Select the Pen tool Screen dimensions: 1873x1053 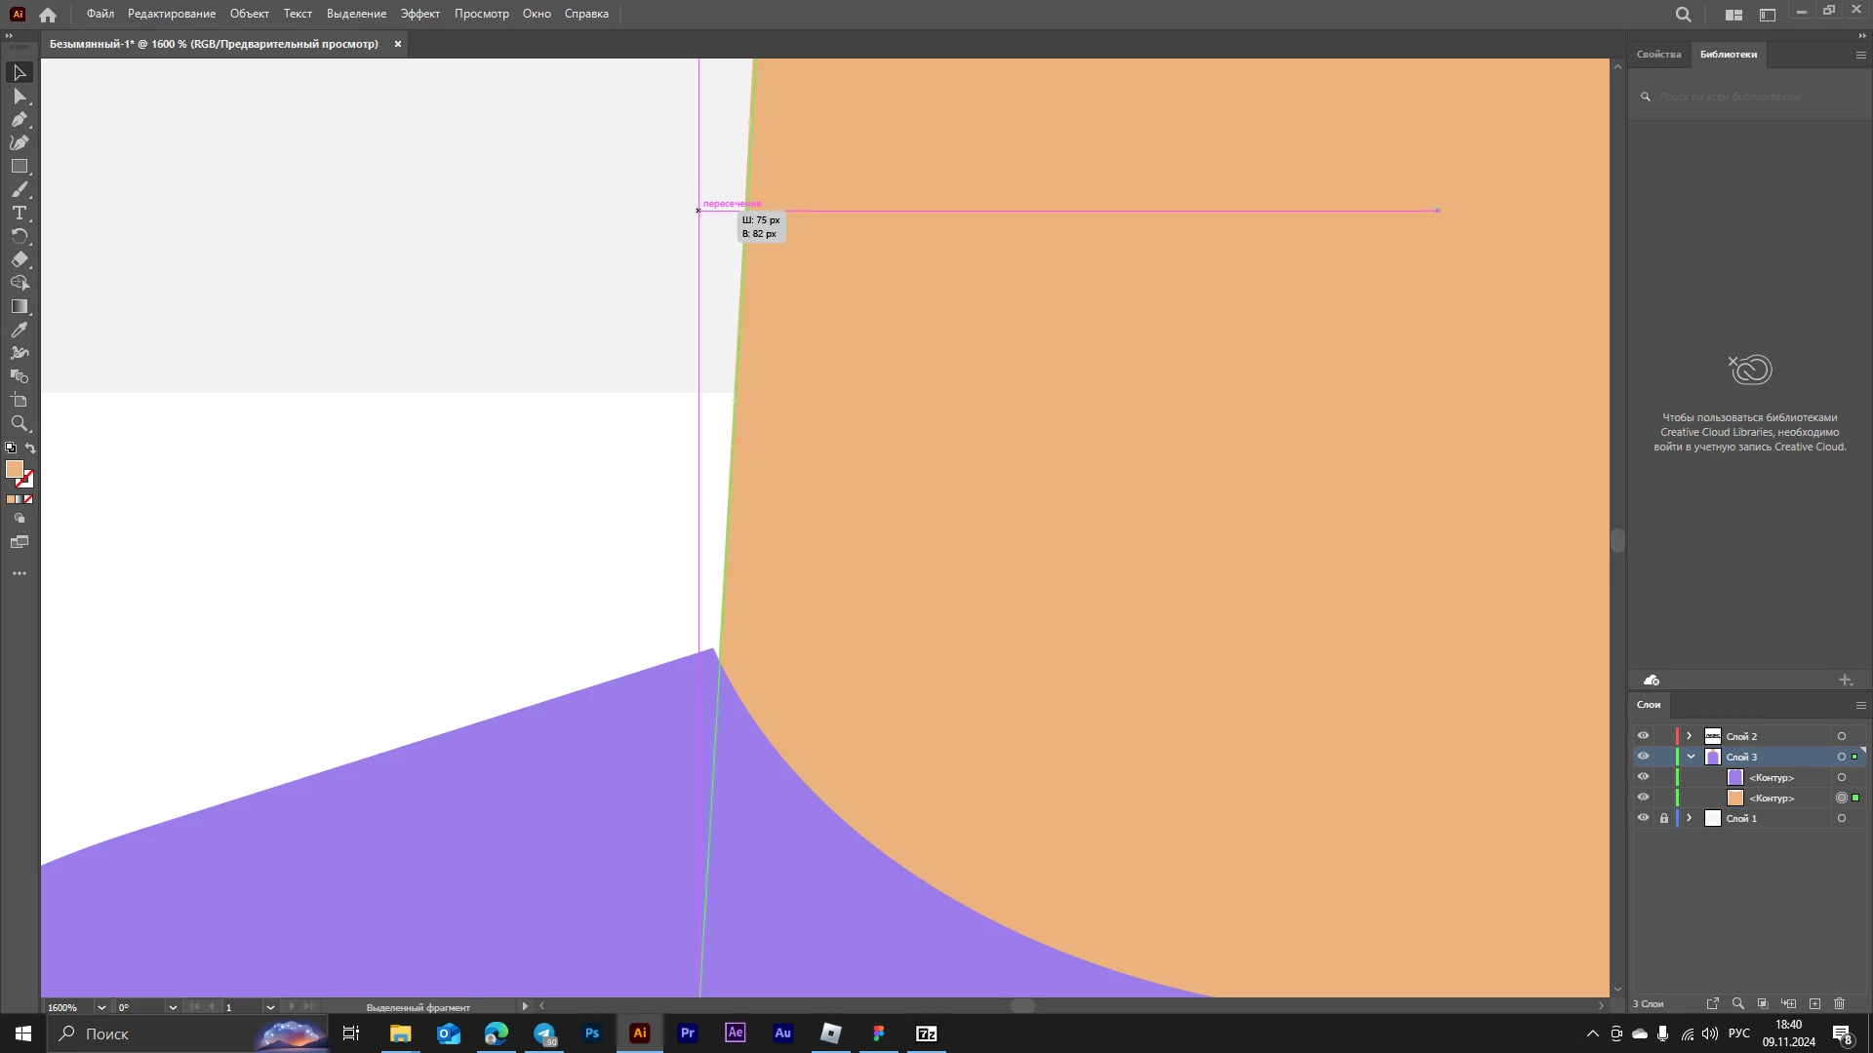coord(20,120)
